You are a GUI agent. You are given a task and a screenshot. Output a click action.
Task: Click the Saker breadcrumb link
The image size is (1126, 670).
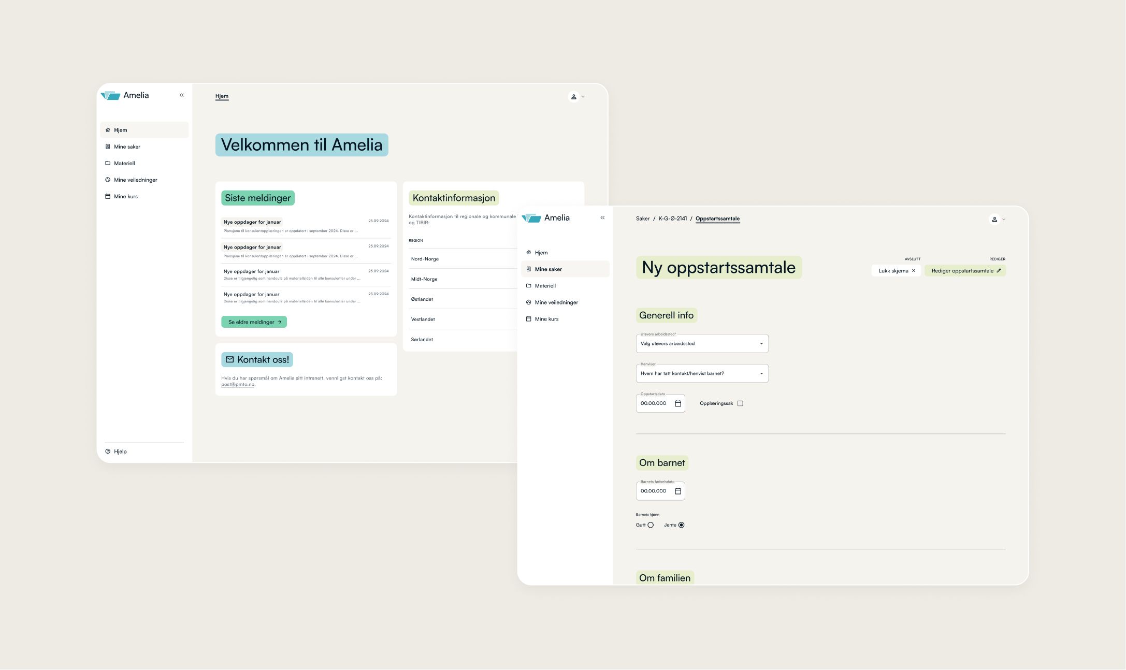pyautogui.click(x=643, y=219)
